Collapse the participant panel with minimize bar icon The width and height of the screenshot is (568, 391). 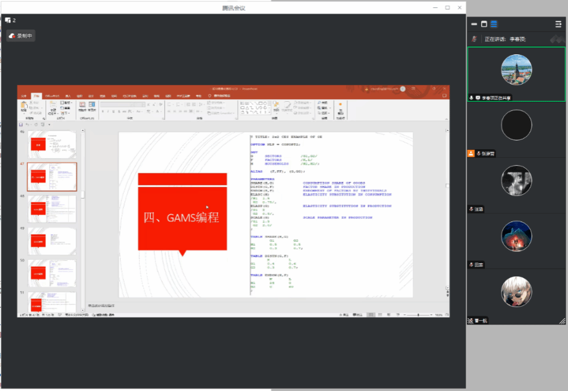(474, 24)
